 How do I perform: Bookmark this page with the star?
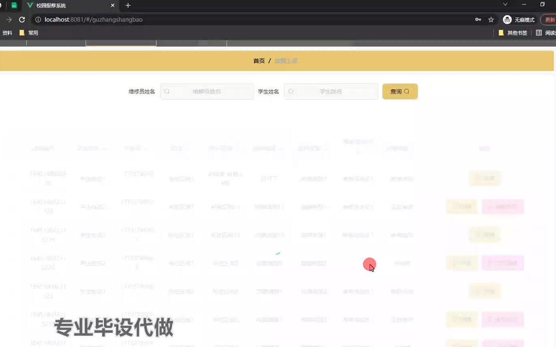pyautogui.click(x=491, y=19)
